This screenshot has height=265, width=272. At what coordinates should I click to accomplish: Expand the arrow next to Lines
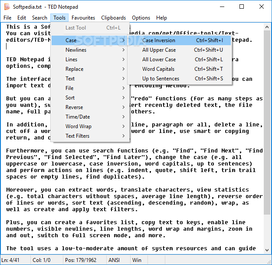pos(123,60)
